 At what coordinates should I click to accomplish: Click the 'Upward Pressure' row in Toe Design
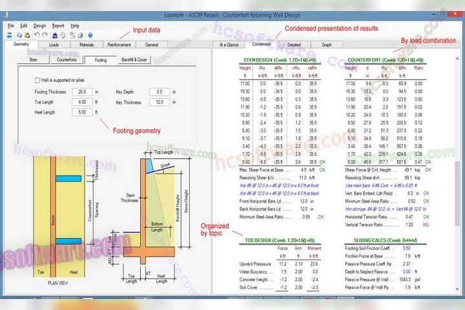[279, 264]
